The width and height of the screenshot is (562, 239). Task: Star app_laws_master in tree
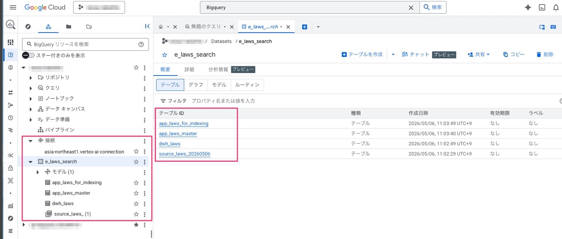(136, 193)
